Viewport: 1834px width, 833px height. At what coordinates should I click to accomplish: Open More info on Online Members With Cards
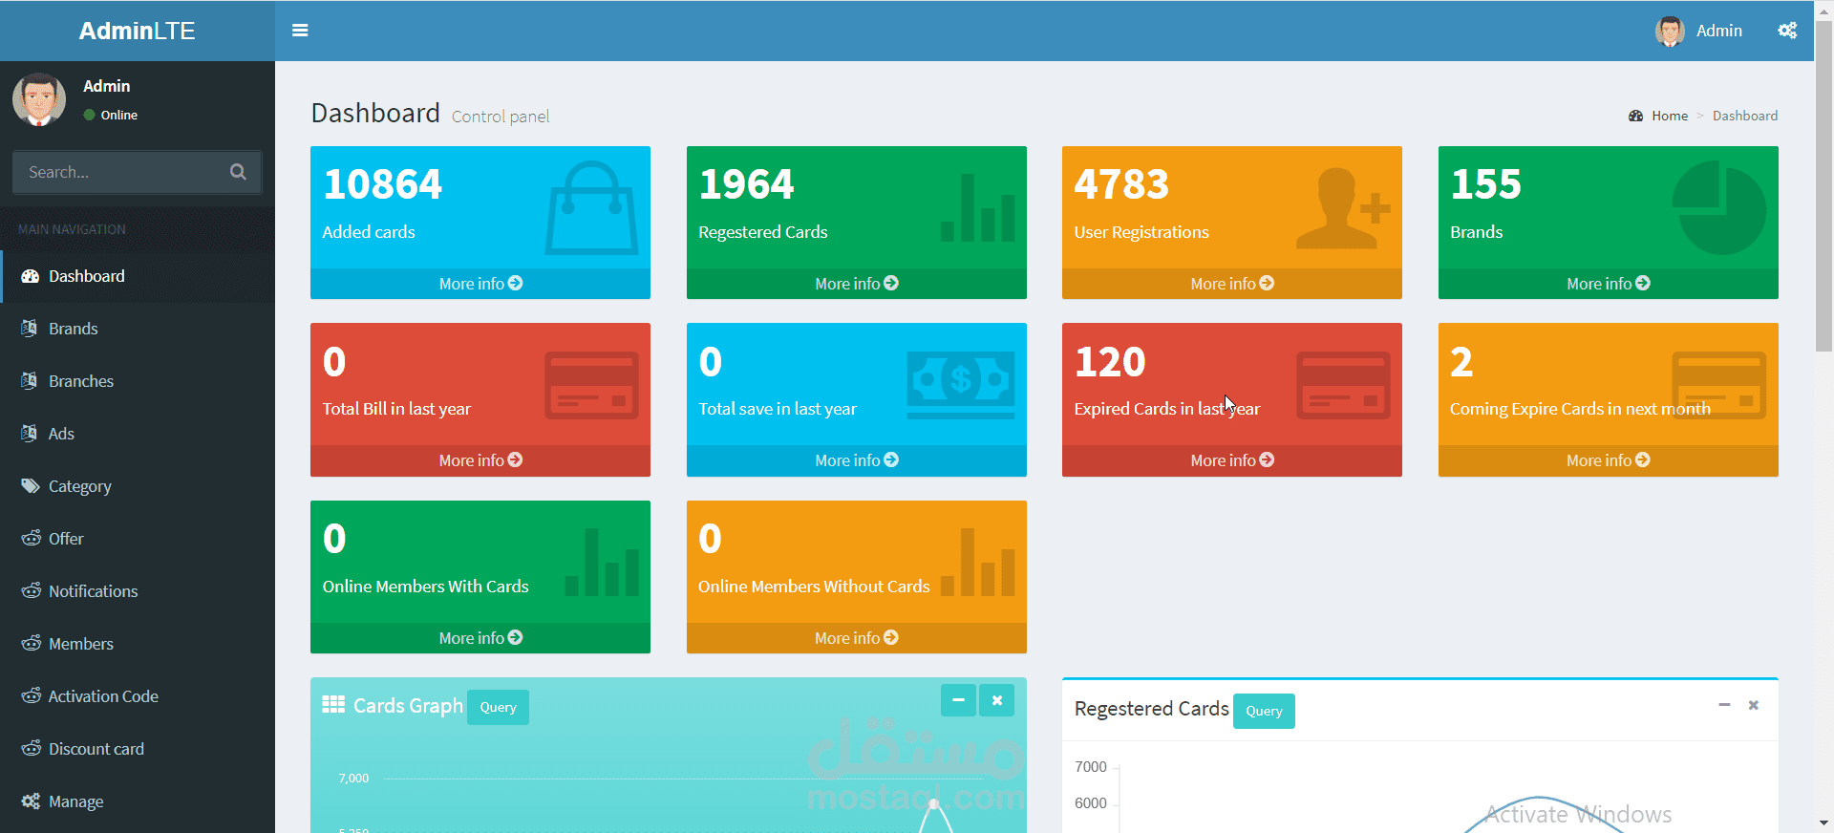click(480, 638)
